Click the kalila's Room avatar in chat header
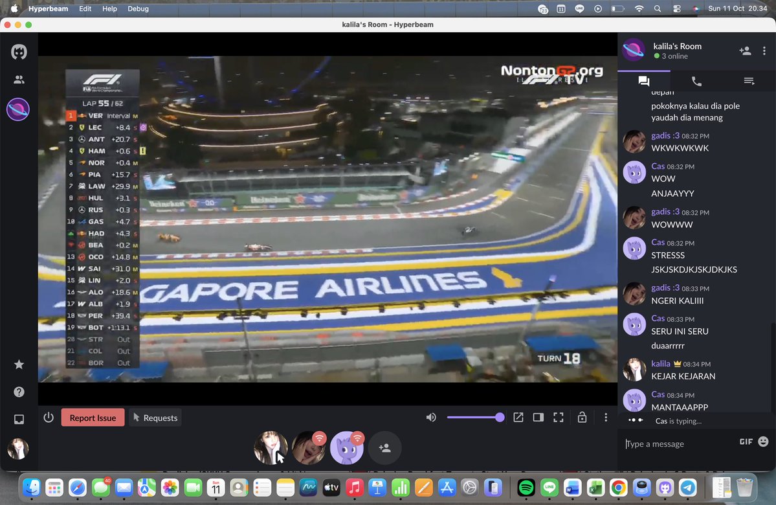Viewport: 776px width, 505px height. click(634, 50)
